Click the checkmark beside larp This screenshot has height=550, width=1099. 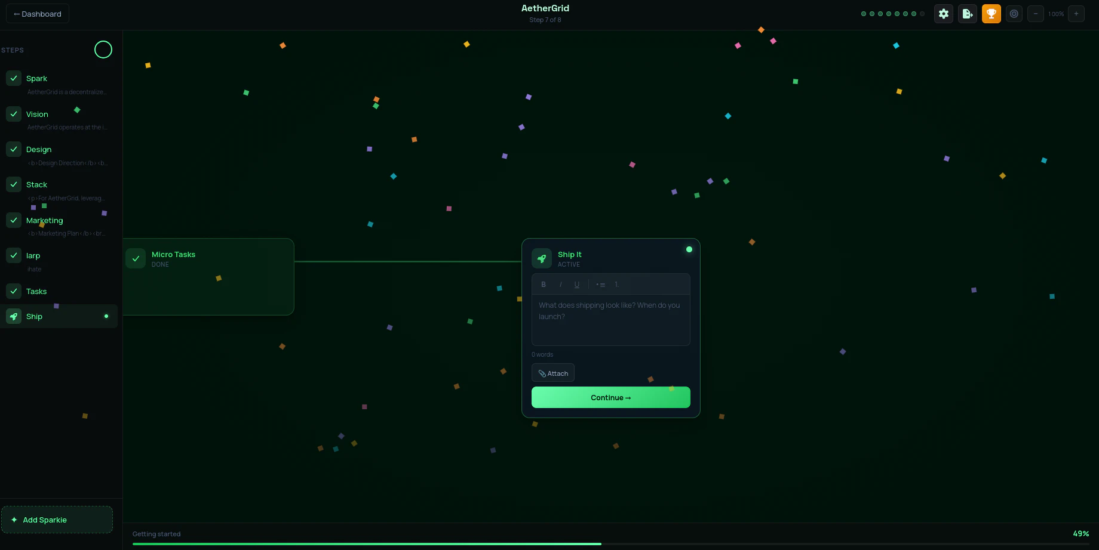[x=14, y=255]
